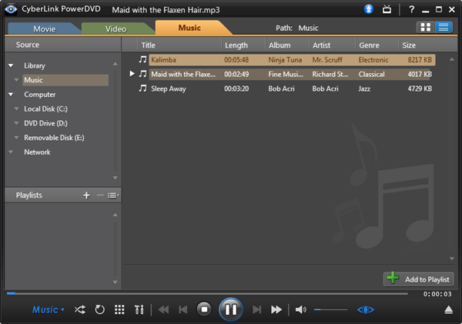Skip to next track
The image size is (462, 324).
256,309
